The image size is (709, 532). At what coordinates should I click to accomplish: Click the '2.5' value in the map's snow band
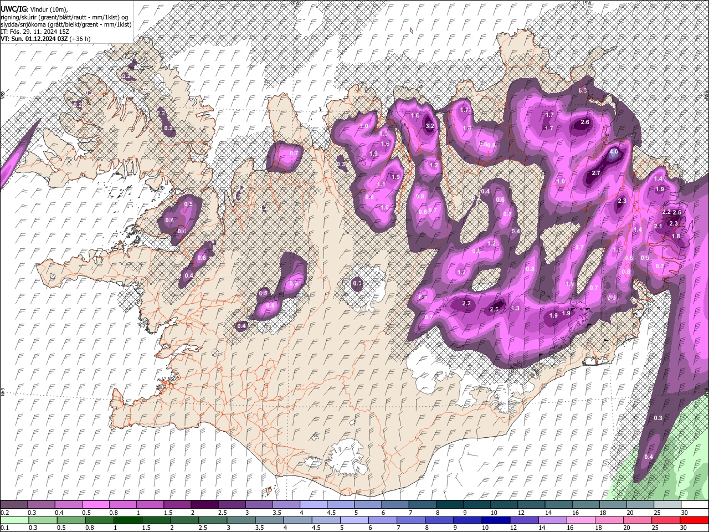coord(494,309)
